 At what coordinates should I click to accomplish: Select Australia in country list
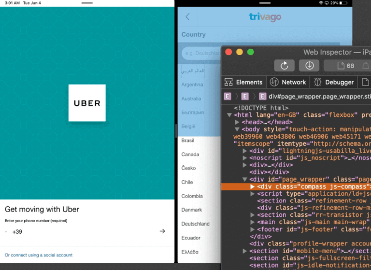[x=191, y=99]
